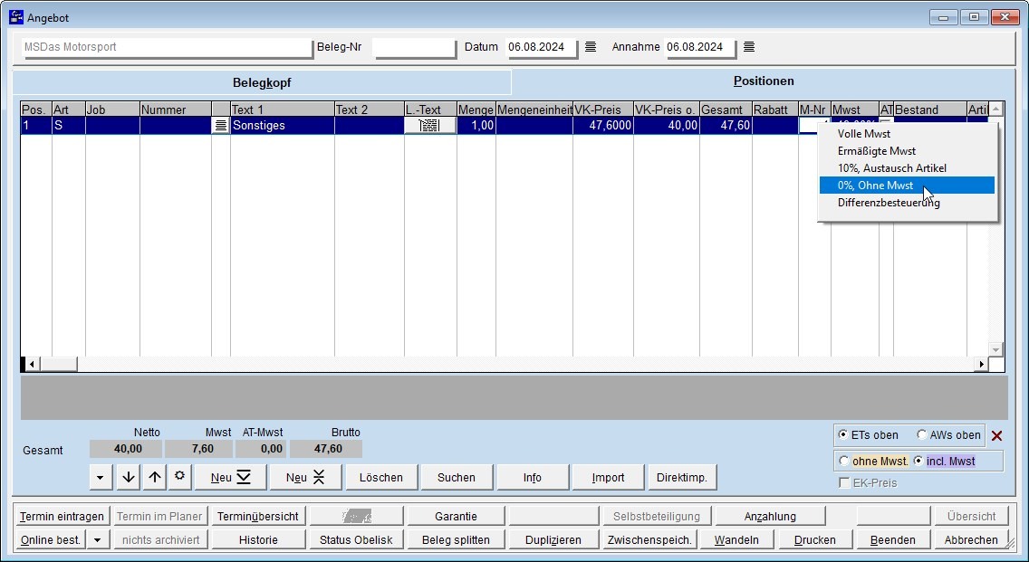
Task: Open the gear settings button
Action: pos(180,477)
